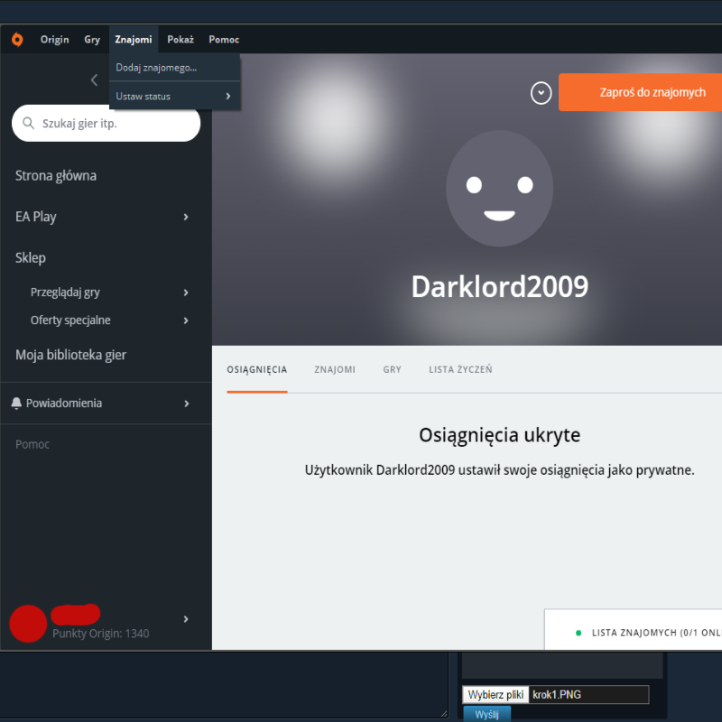Image resolution: width=722 pixels, height=722 pixels.
Task: Switch to the Znajomi tab
Action: (x=335, y=369)
